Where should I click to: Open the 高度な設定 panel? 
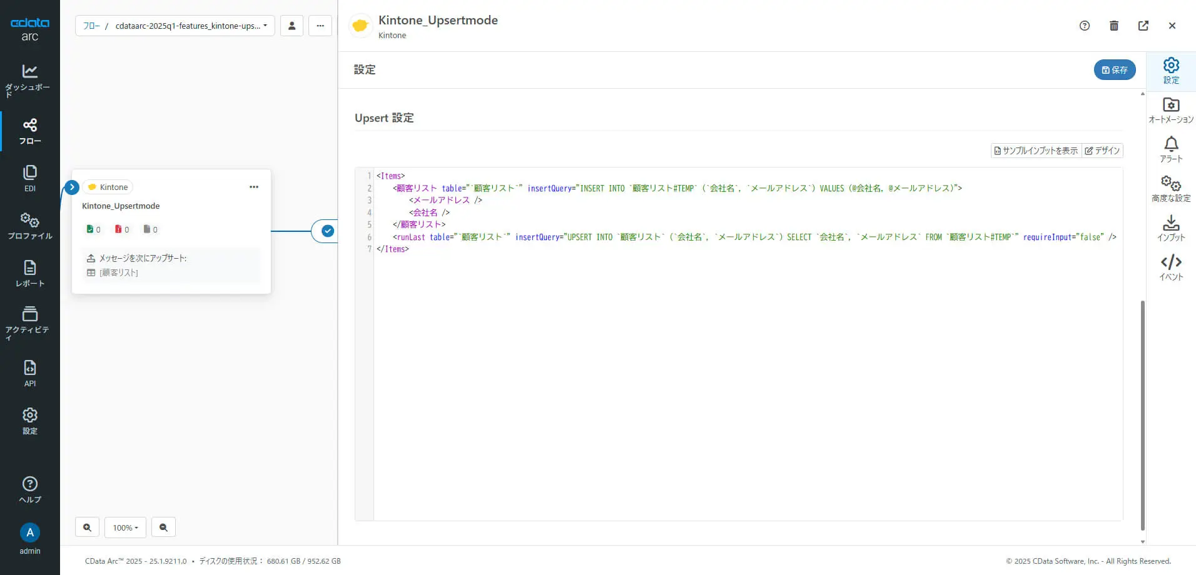coord(1170,187)
